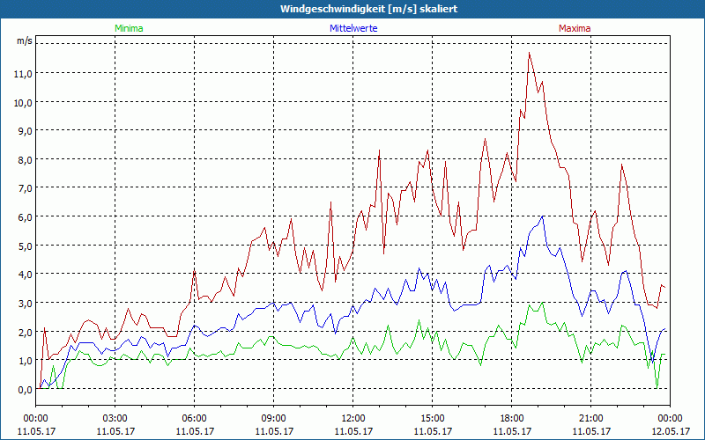
Task: Click the highest peak of the red Maxima curve
Action: 530,53
